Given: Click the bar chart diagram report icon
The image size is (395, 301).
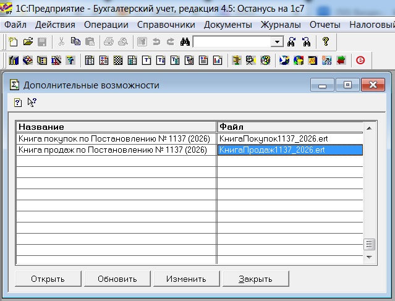Looking at the screenshot, I should [x=218, y=61].
